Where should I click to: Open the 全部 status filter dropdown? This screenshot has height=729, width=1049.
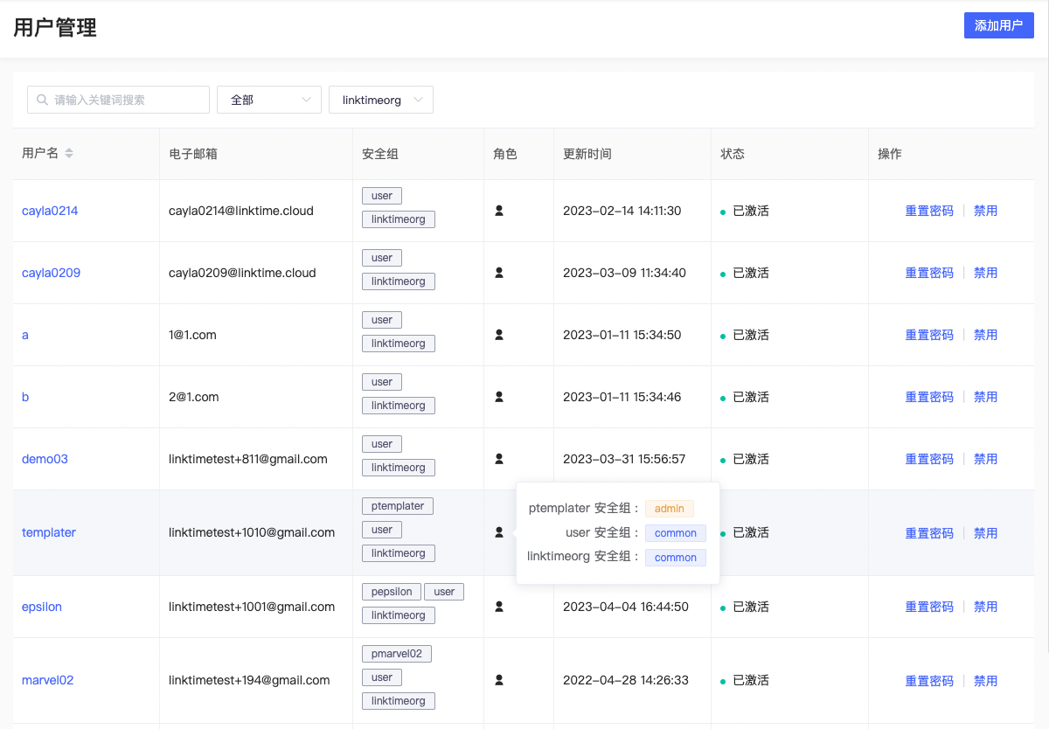pos(269,100)
